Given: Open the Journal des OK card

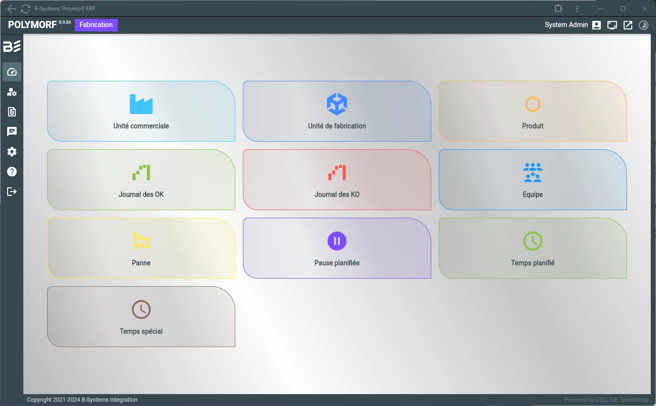Looking at the screenshot, I should coord(141,180).
